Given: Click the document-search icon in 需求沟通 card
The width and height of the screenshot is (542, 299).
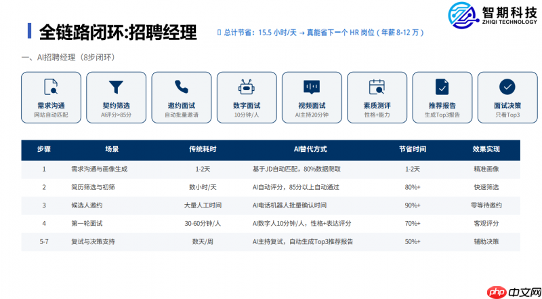Looking at the screenshot, I should (51, 87).
